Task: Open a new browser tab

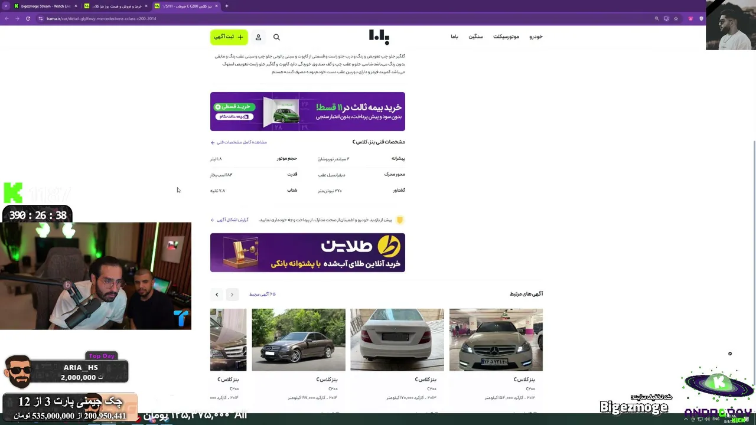Action: pyautogui.click(x=227, y=6)
